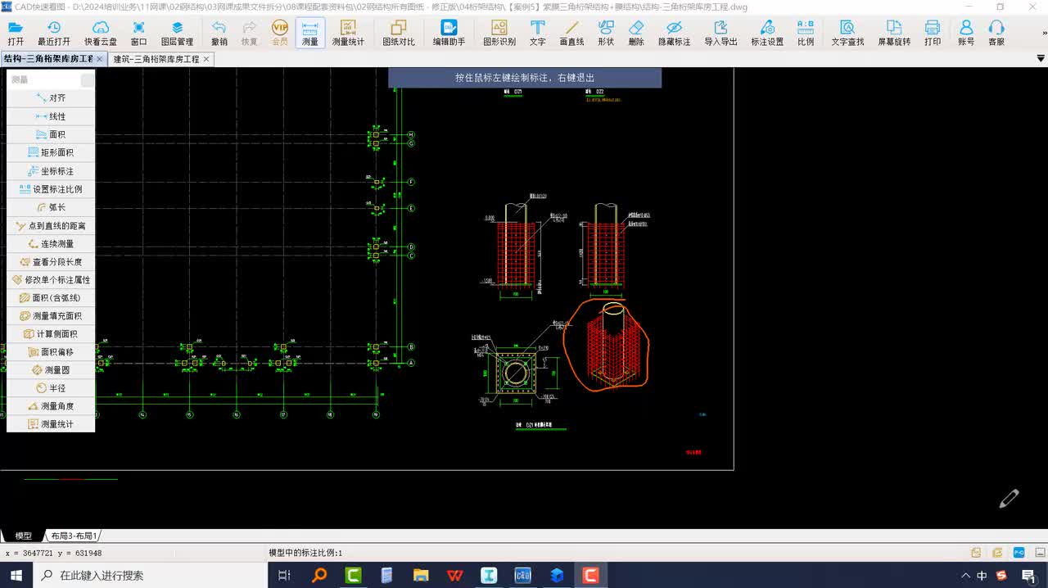
Task: Open the 图纸对比 drawing compare tool
Action: tap(398, 33)
